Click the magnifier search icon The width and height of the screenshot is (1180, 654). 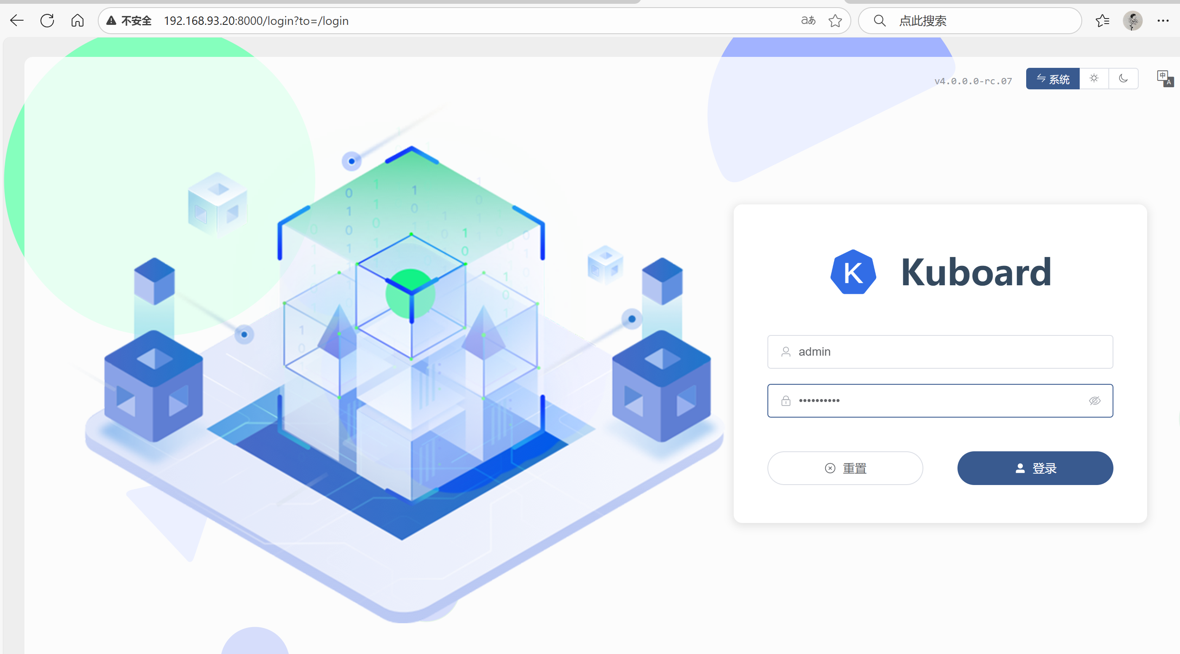(x=879, y=21)
